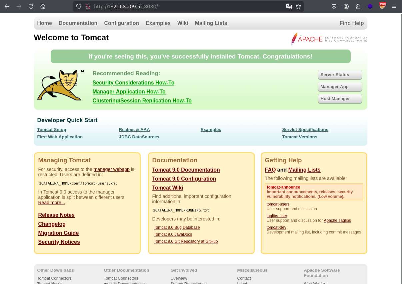Open Tomcat 9.0 Configuration link

[x=184, y=179]
